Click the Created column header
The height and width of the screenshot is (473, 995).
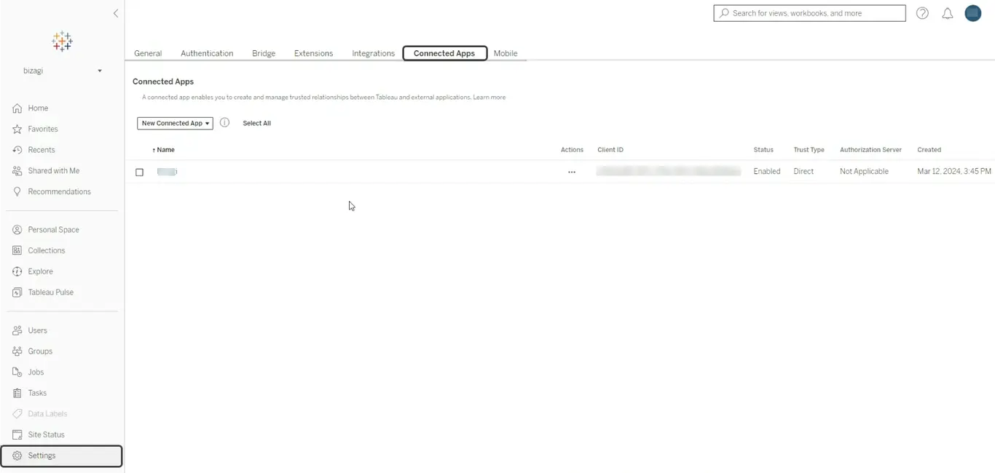coord(929,150)
